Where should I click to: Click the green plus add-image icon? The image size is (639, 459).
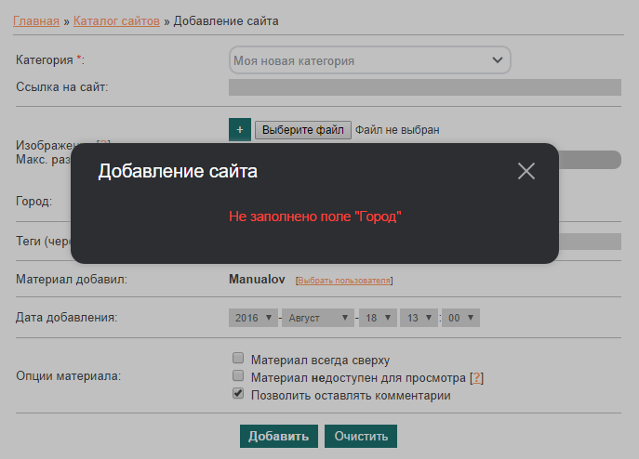tap(239, 130)
